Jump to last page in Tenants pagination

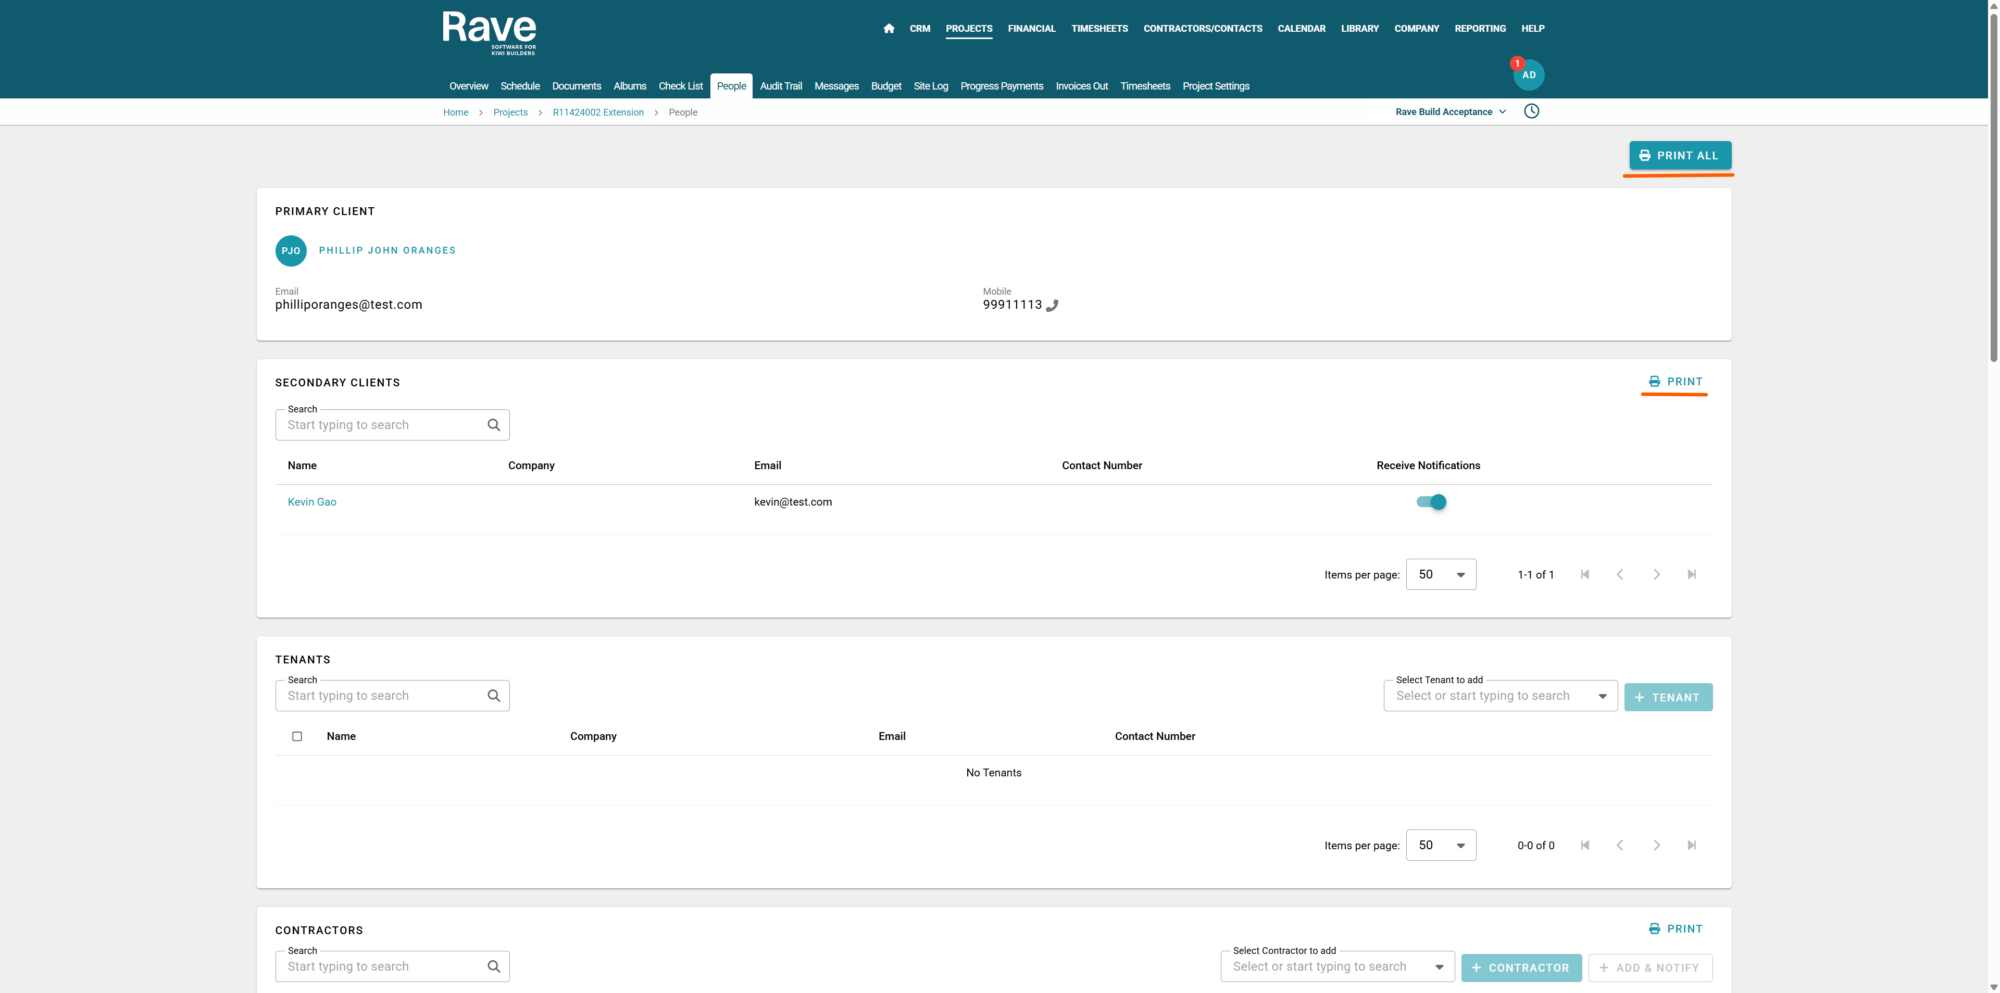click(1691, 846)
